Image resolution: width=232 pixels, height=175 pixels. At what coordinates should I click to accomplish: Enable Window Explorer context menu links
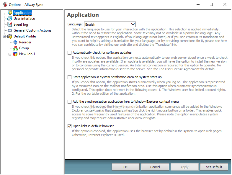69,102
